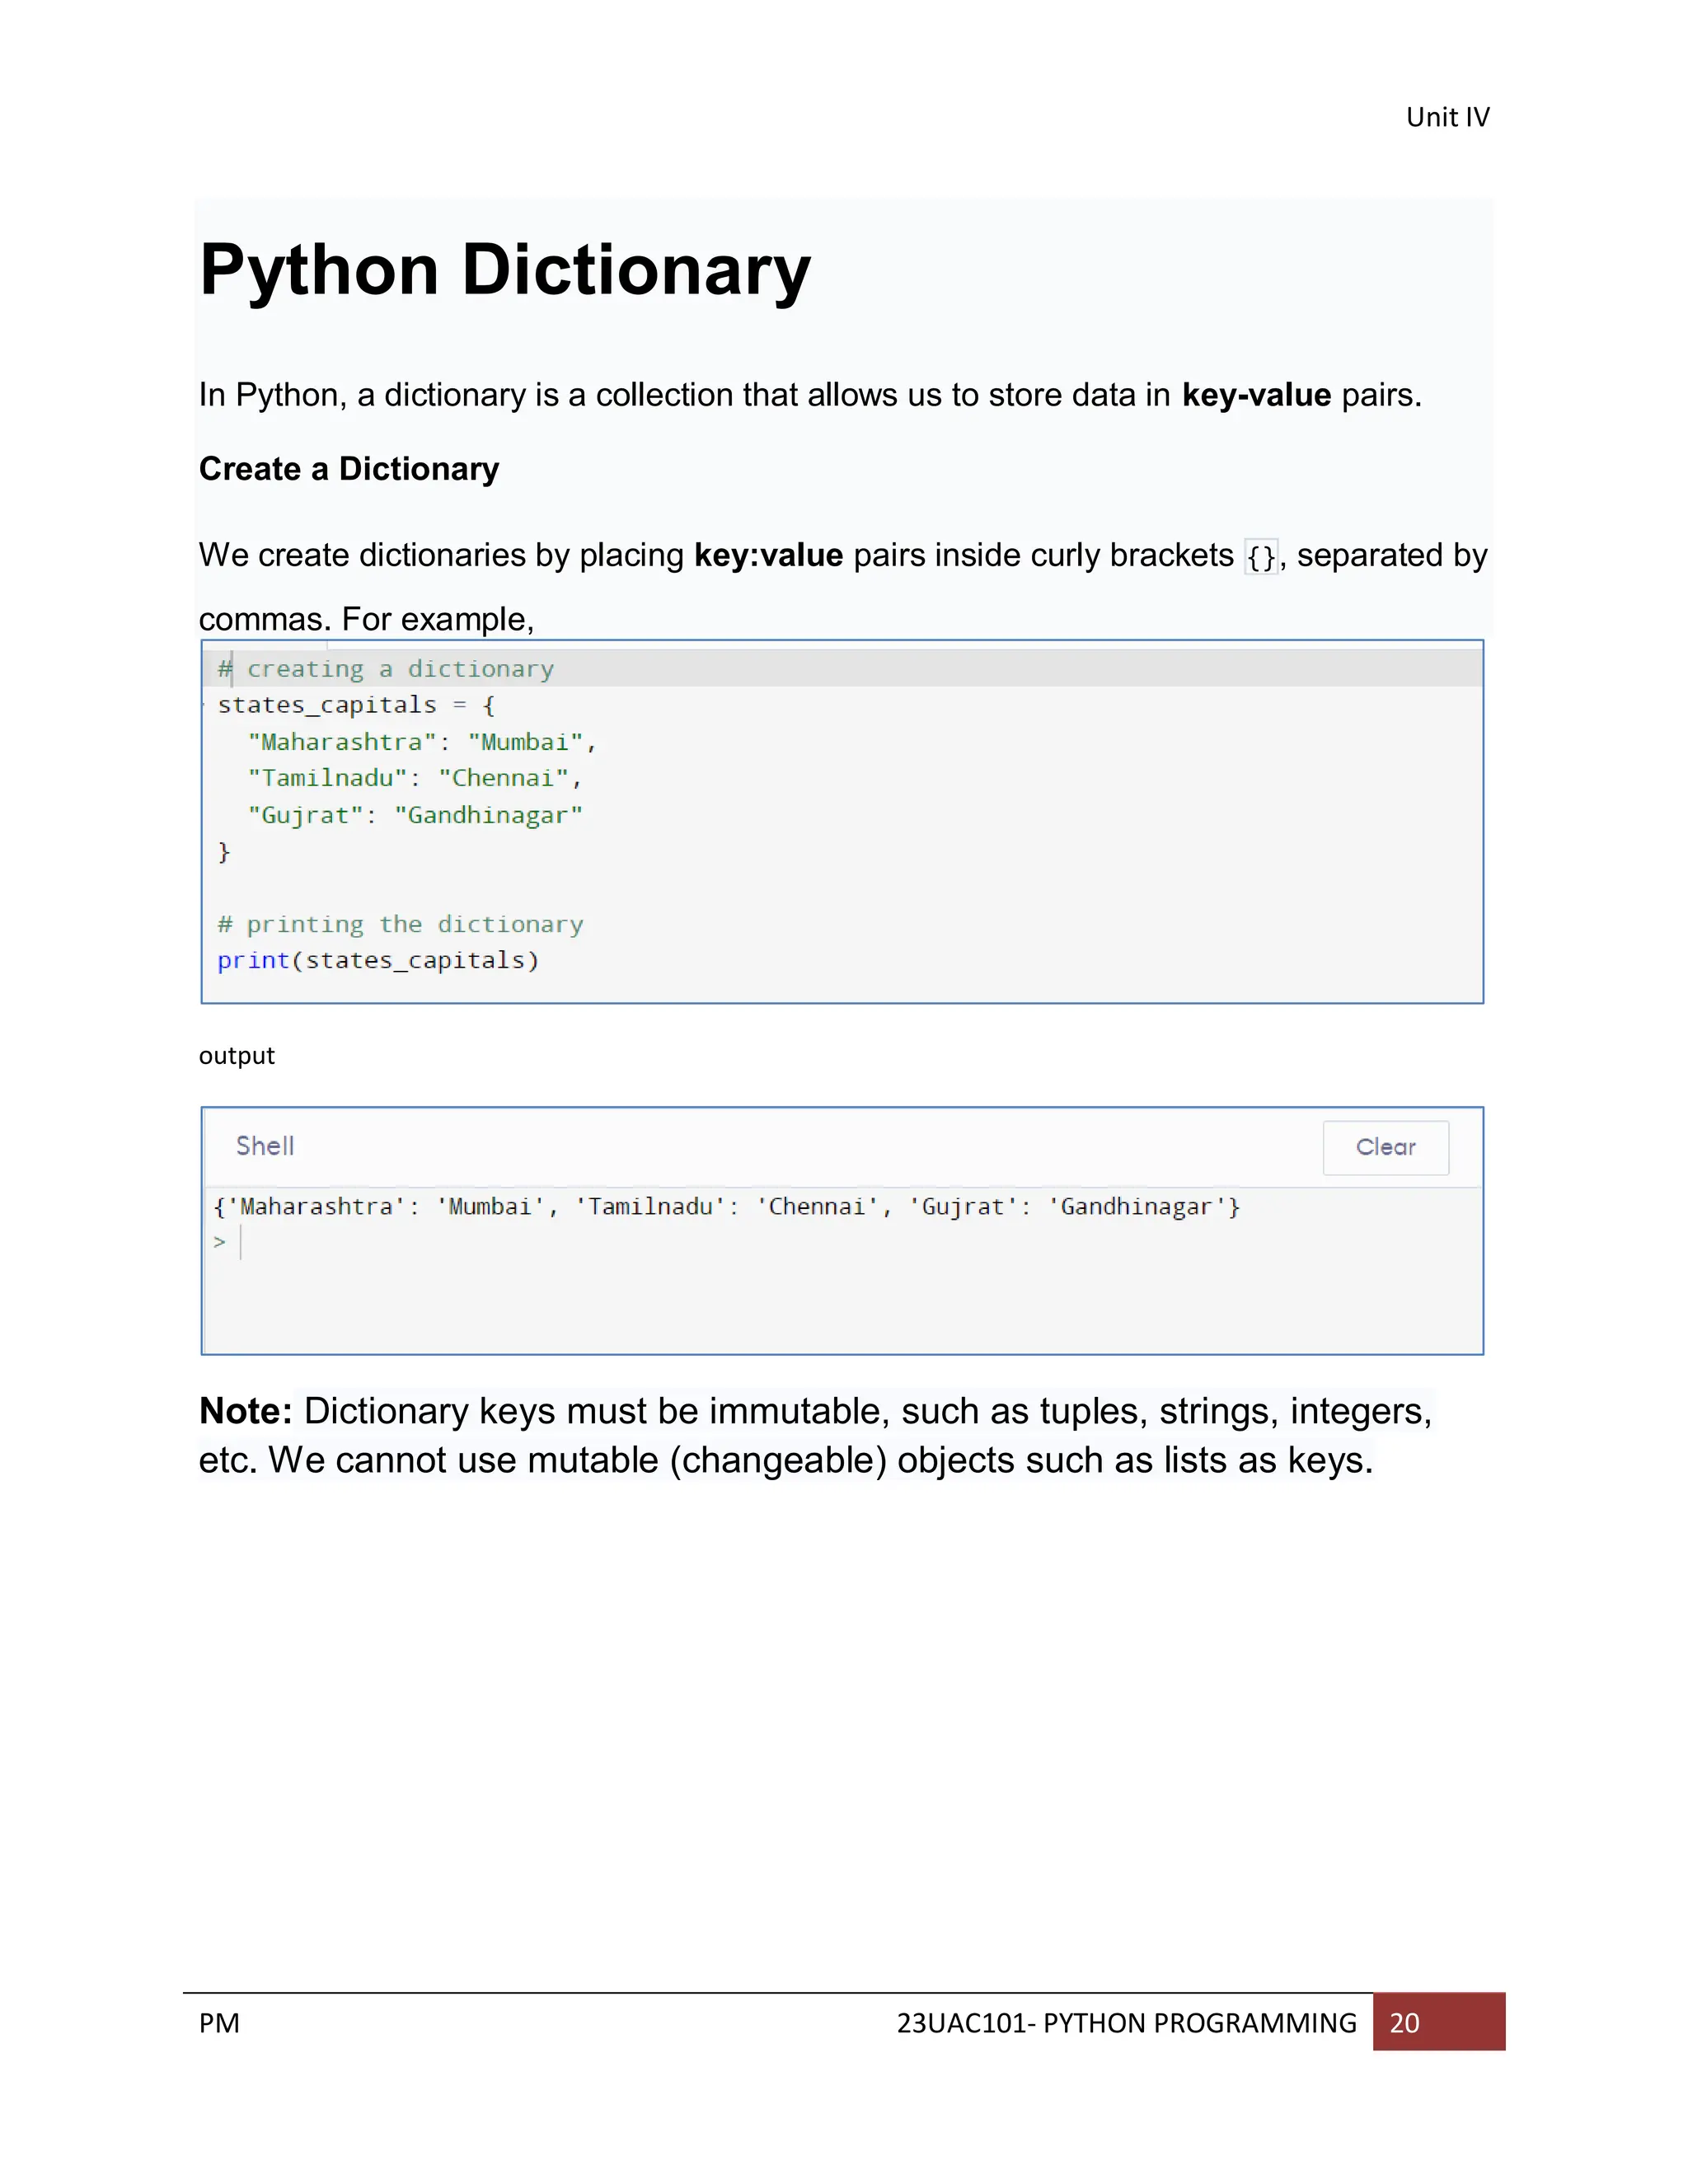The width and height of the screenshot is (1688, 2184).
Task: Click the bold 'key-value' phrase in the intro
Action: point(1256,395)
